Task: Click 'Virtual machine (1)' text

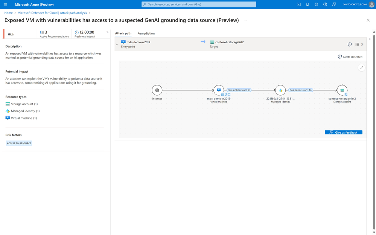Action: 24,118
